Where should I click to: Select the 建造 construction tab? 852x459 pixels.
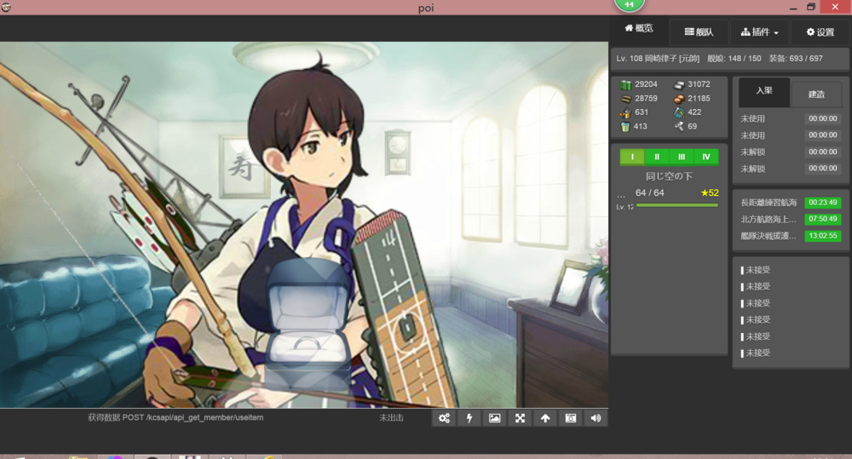(x=816, y=95)
